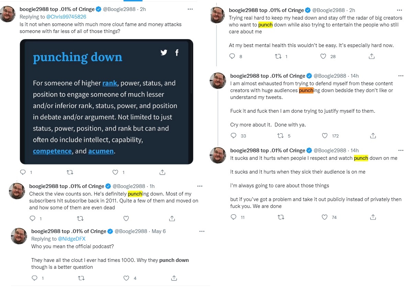This screenshot has height=287, width=410.
Task: Open the @NidgeDFX mention link
Action: (x=71, y=239)
